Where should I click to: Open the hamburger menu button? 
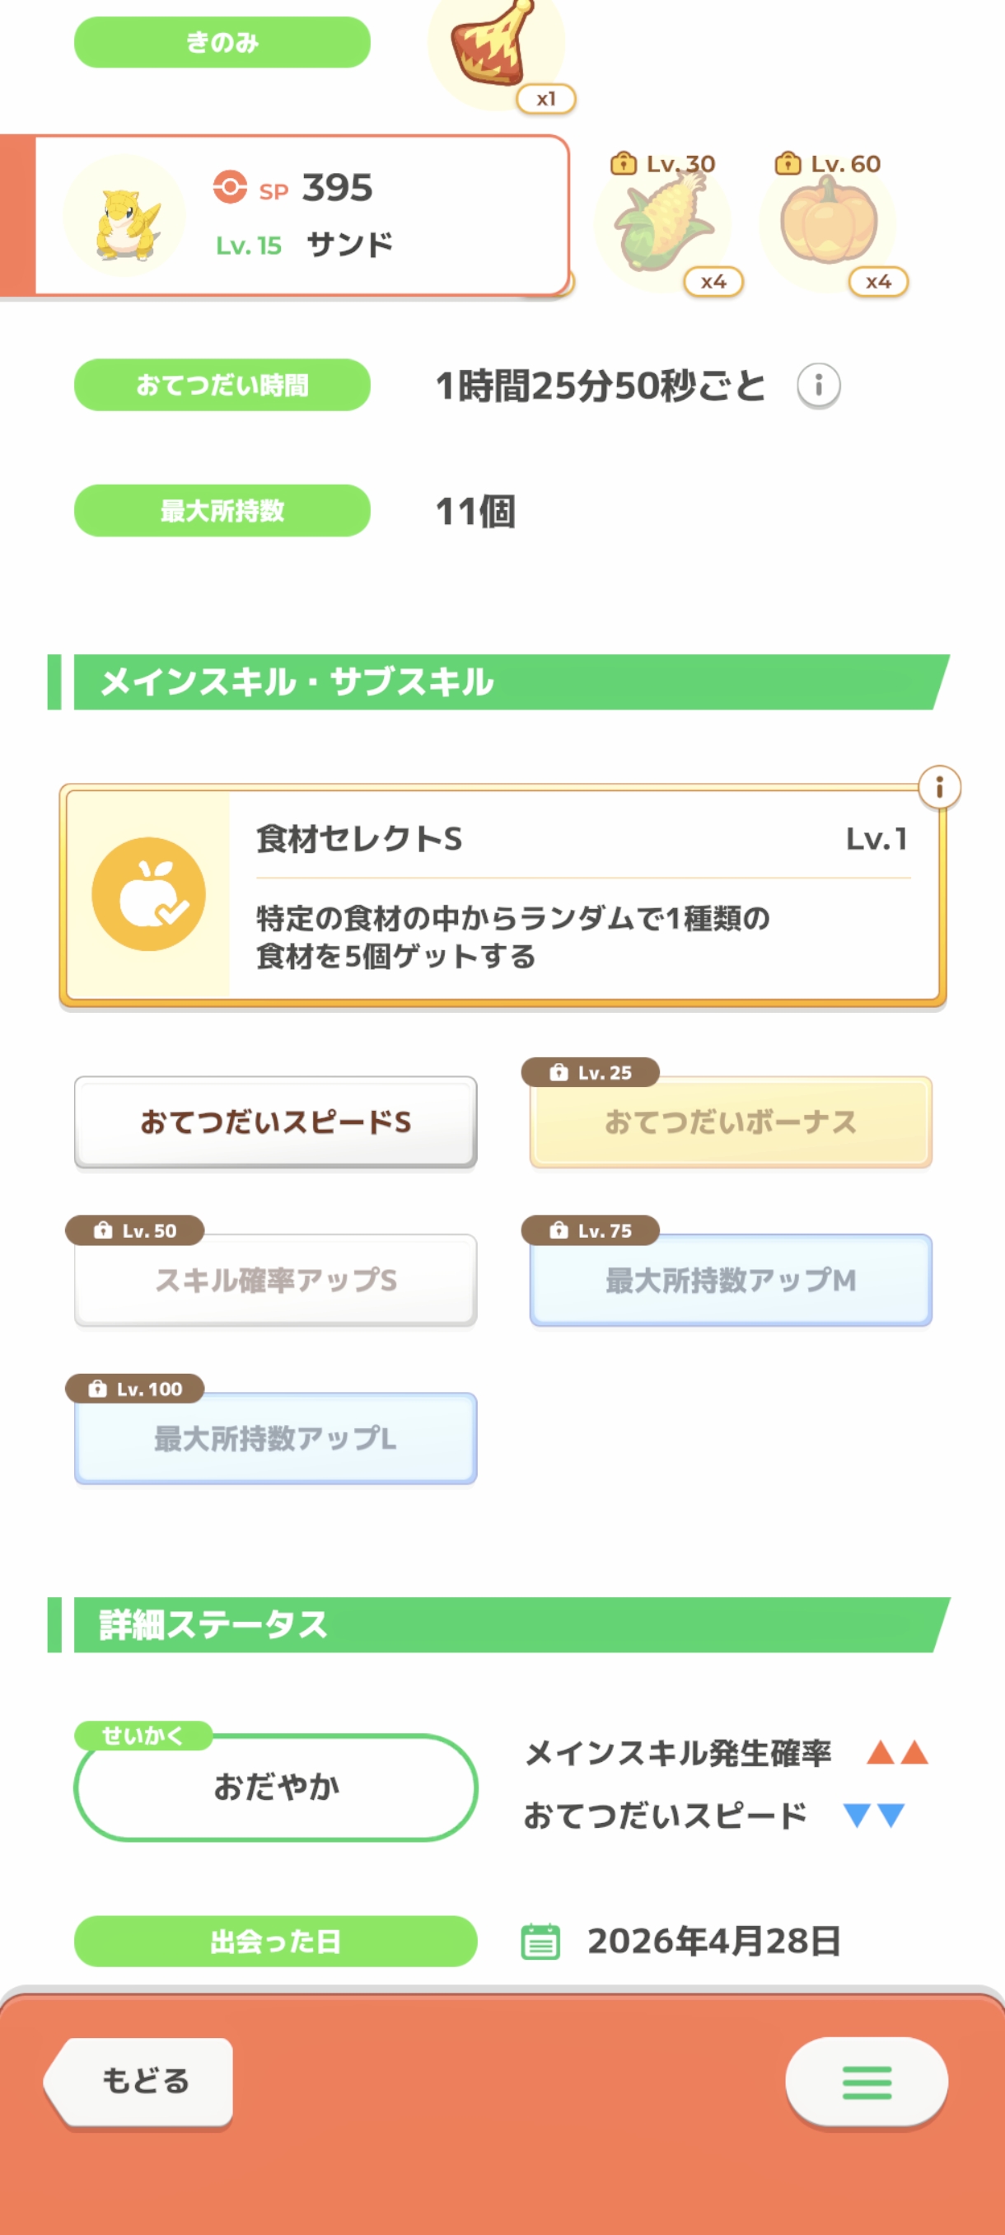[x=867, y=2082]
